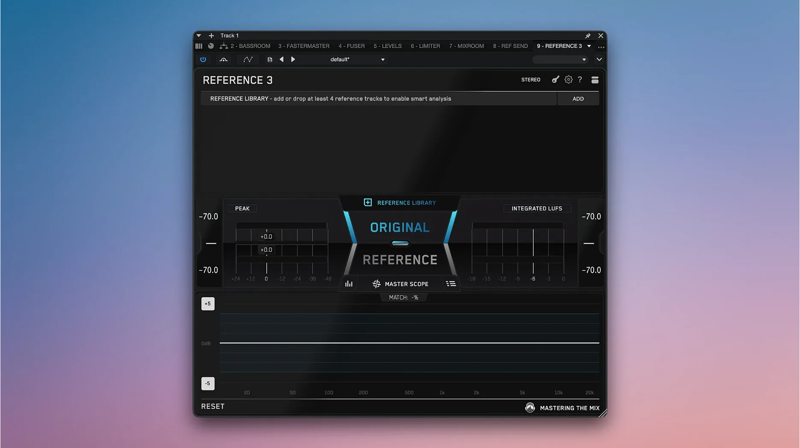
Task: Click the bar chart icon left of Master Scope
Action: point(349,284)
